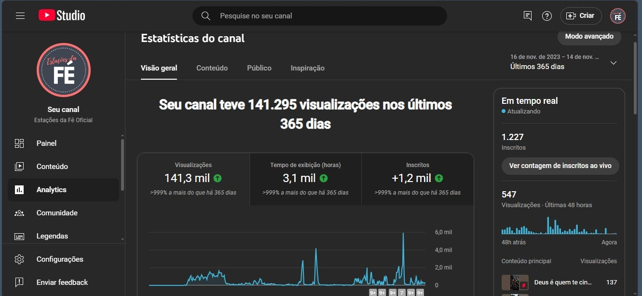Click the Pesquise no seu canal search field
The width and height of the screenshot is (642, 296).
[319, 16]
